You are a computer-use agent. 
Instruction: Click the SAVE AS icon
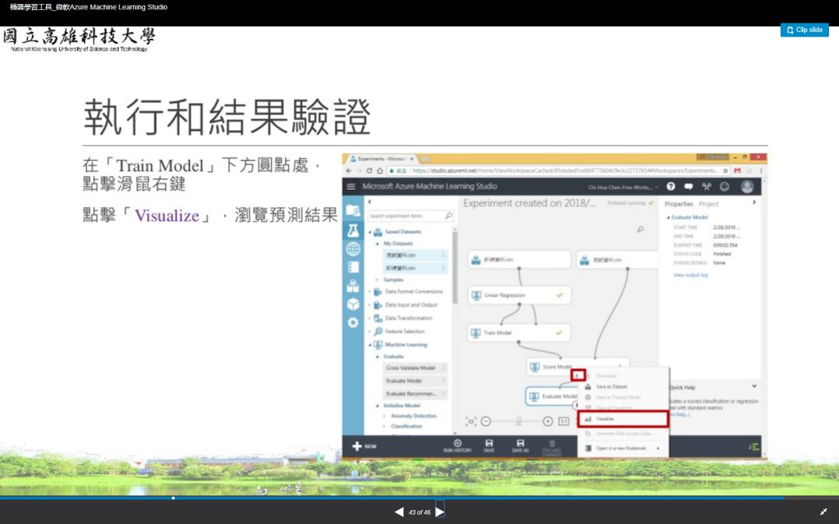520,446
